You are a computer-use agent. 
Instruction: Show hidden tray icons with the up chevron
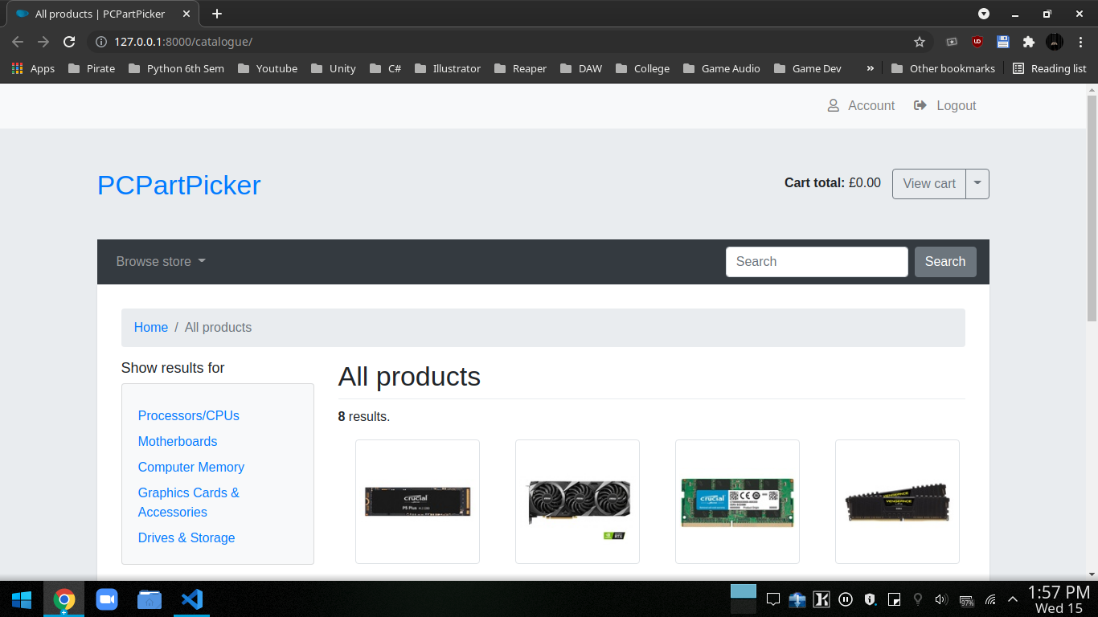coord(1013,599)
